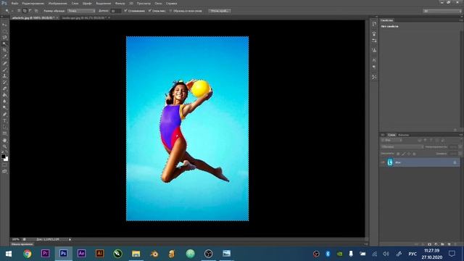This screenshot has width=464, height=261.
Task: Select the Path Selection tool
Action: [4, 128]
